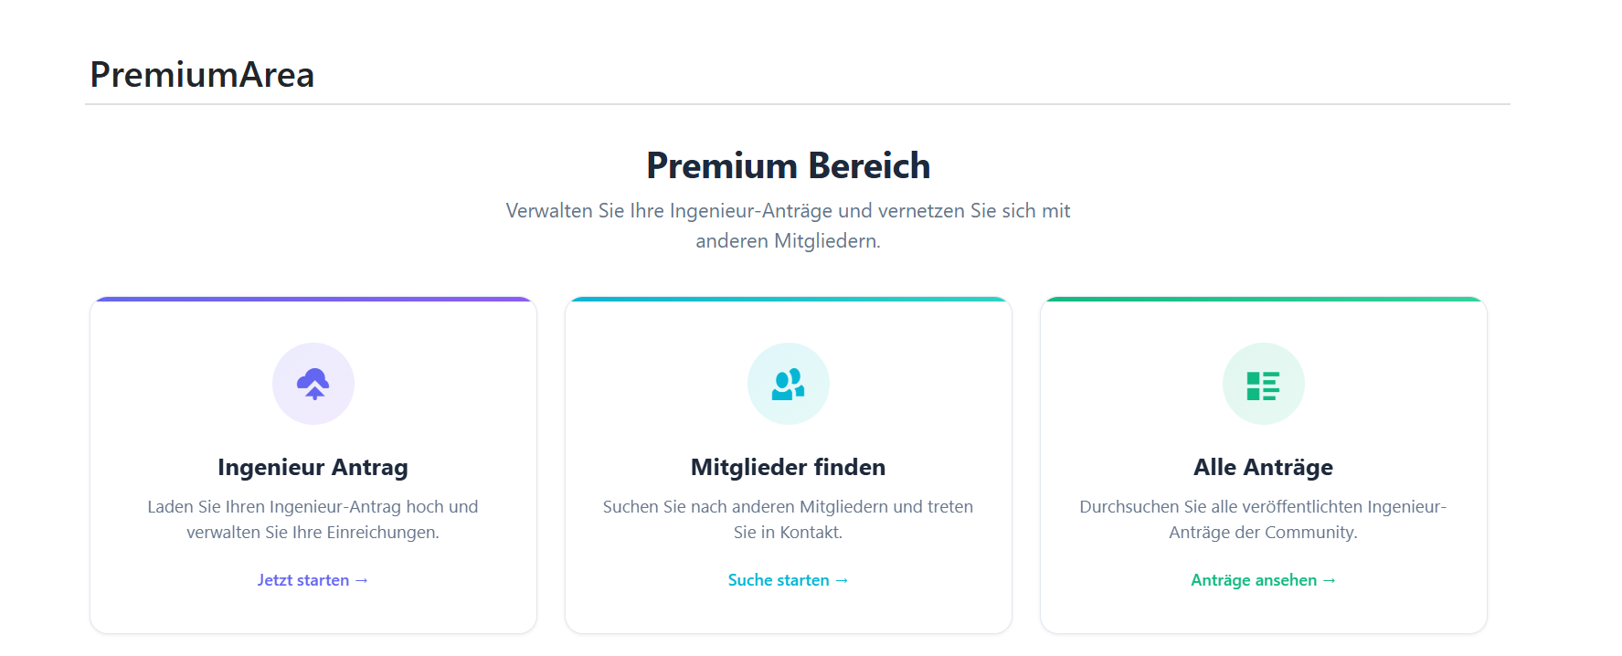The width and height of the screenshot is (1622, 656).
Task: Open the Jetzt starten link
Action: pos(313,580)
